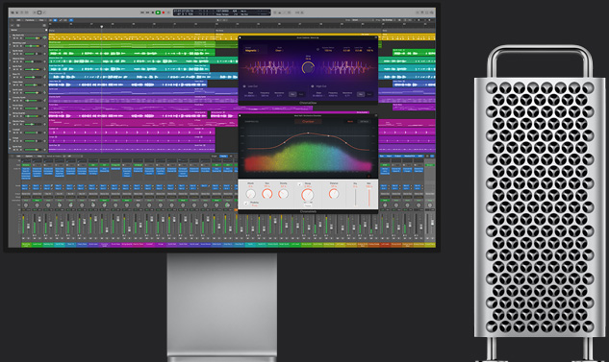The height and width of the screenshot is (362, 609).
Task: Enable the High Cut power icon in ChromaGlow
Action: point(313,86)
